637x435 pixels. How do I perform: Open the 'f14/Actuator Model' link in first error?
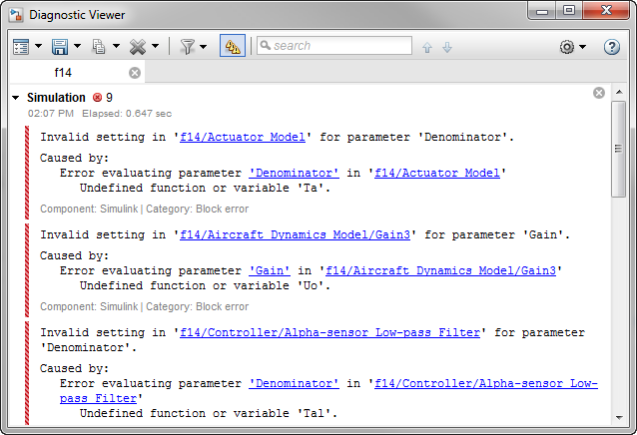(x=244, y=137)
